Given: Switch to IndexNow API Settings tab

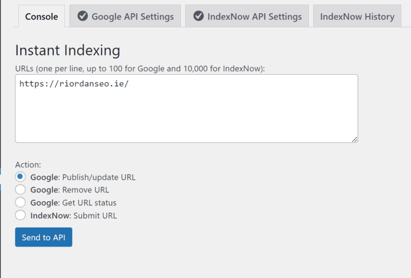Looking at the screenshot, I should tap(247, 17).
